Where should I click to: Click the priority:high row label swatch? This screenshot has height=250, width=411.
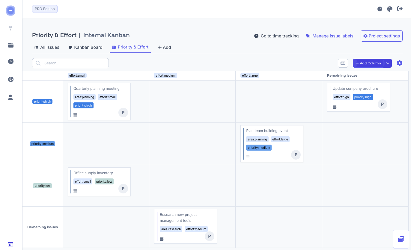point(43,101)
